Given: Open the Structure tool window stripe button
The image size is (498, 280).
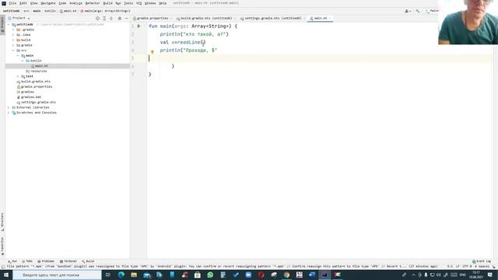Looking at the screenshot, I should (2, 222).
